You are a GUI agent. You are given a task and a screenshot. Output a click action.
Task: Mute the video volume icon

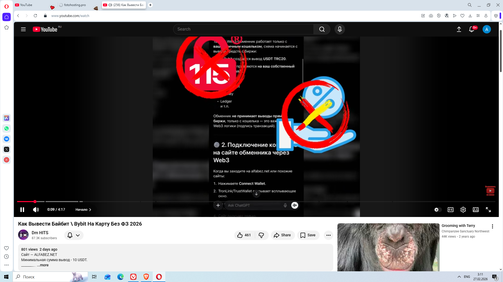point(36,210)
